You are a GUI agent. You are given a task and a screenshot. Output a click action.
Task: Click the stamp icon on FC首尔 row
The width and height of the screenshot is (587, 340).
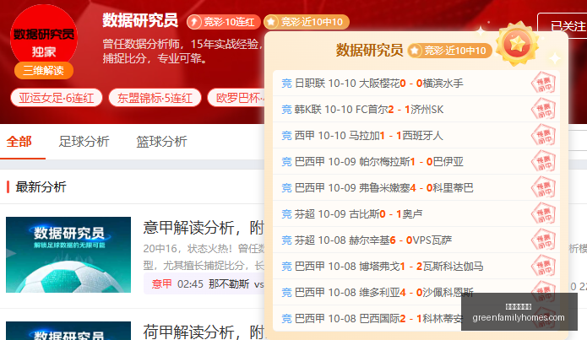[544, 109]
